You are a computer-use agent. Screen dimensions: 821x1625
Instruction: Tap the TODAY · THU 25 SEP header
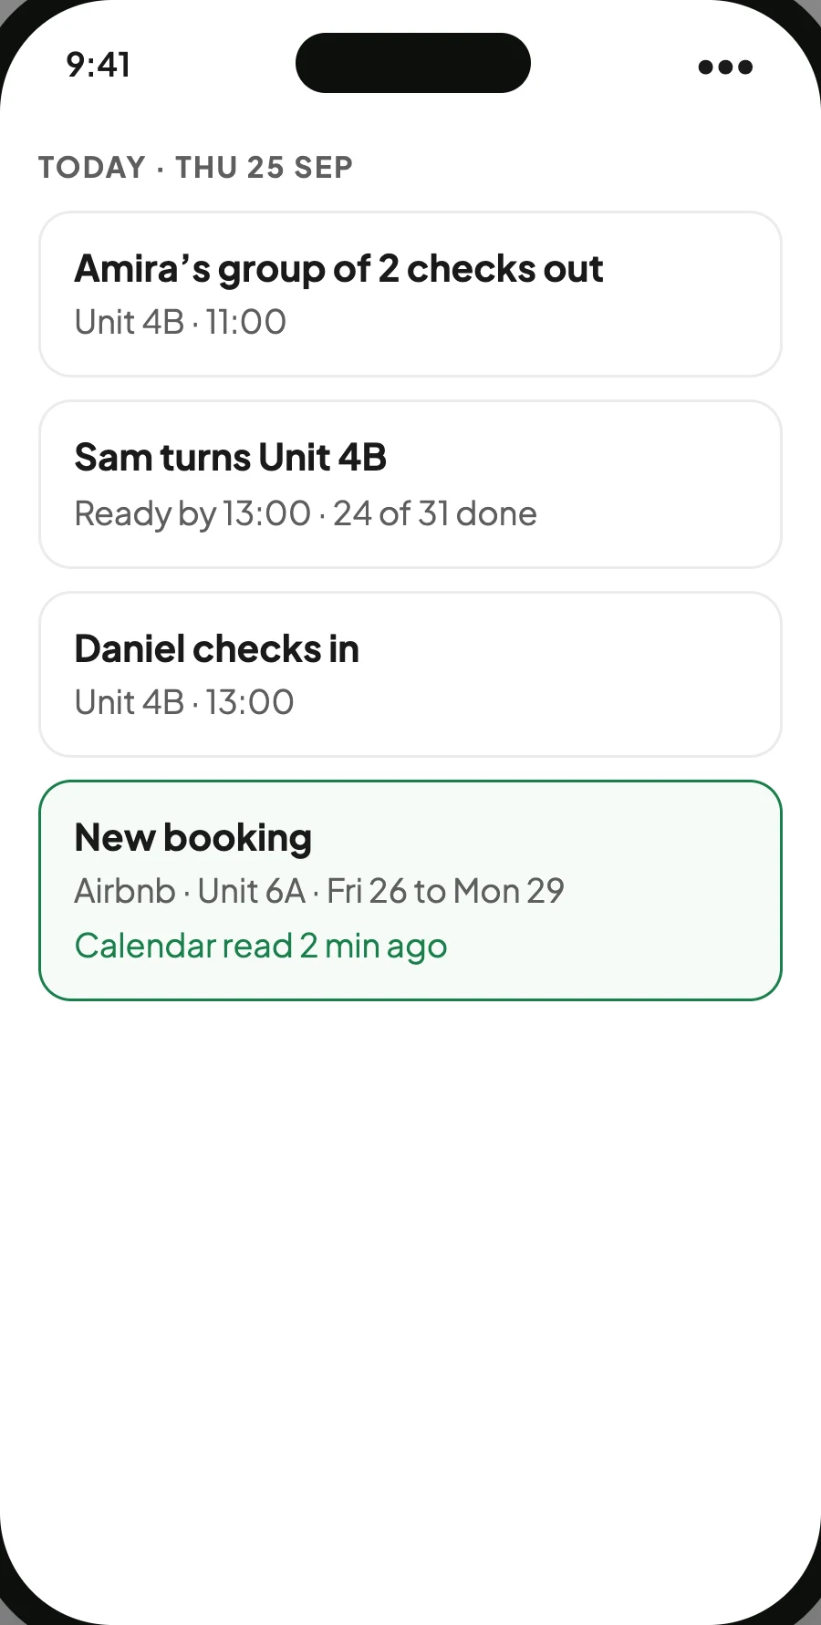(195, 168)
